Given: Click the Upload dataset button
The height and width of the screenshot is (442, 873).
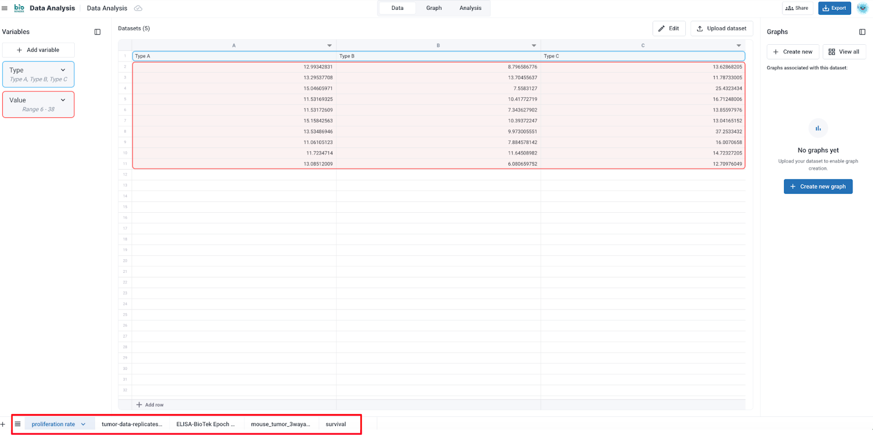Looking at the screenshot, I should click(x=721, y=28).
